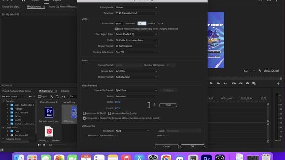
Task: Switch to the Media Browser tab
Action: (x=46, y=91)
